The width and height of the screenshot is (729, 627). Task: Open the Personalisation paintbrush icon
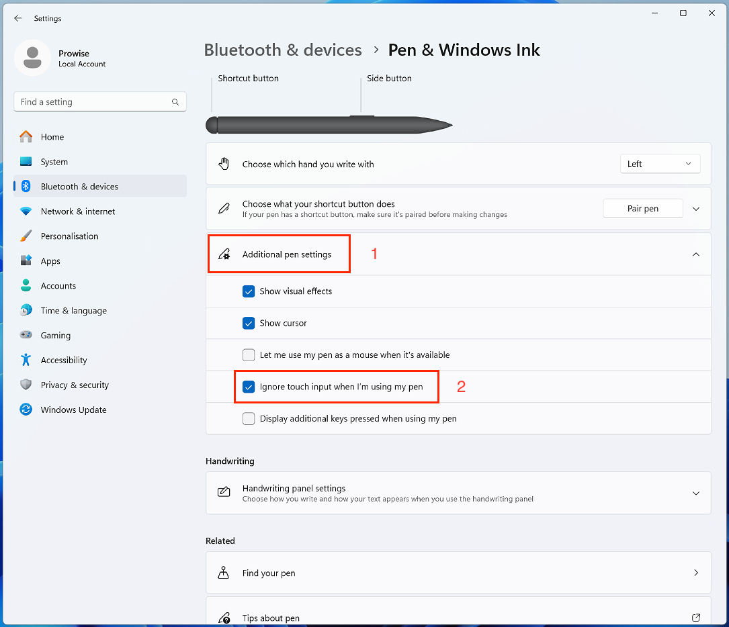tap(26, 236)
